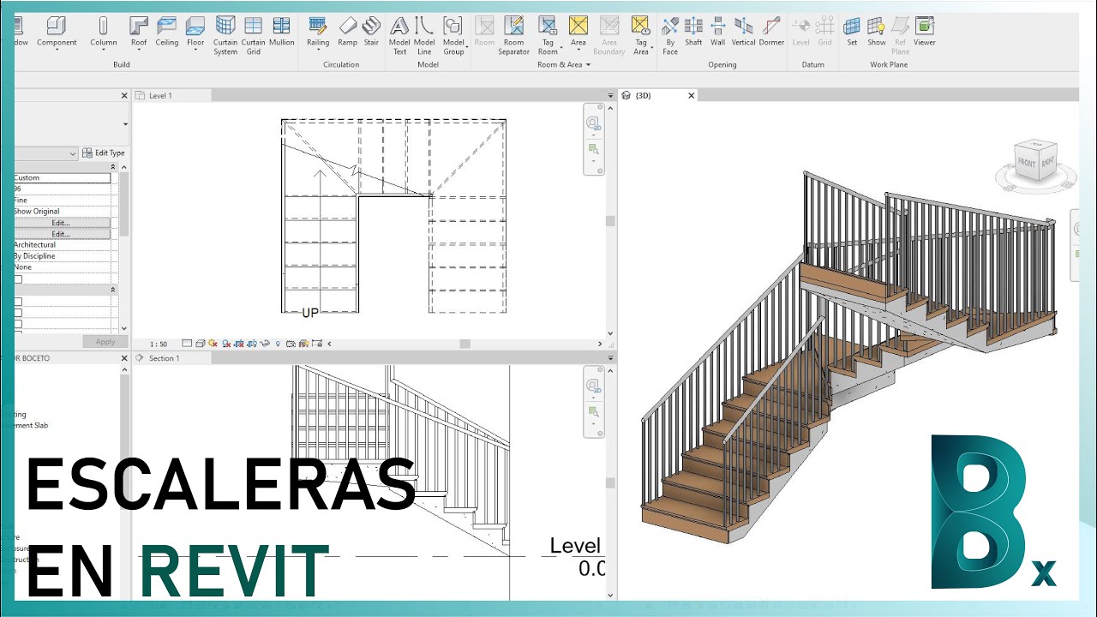
Task: Click the Custom value field in Properties
Action: 61,178
